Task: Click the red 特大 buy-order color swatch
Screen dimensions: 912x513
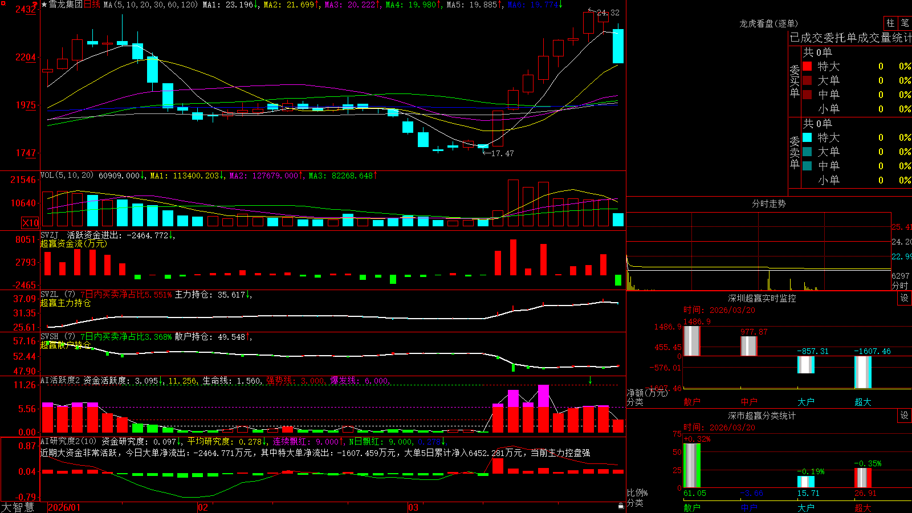Action: click(807, 66)
